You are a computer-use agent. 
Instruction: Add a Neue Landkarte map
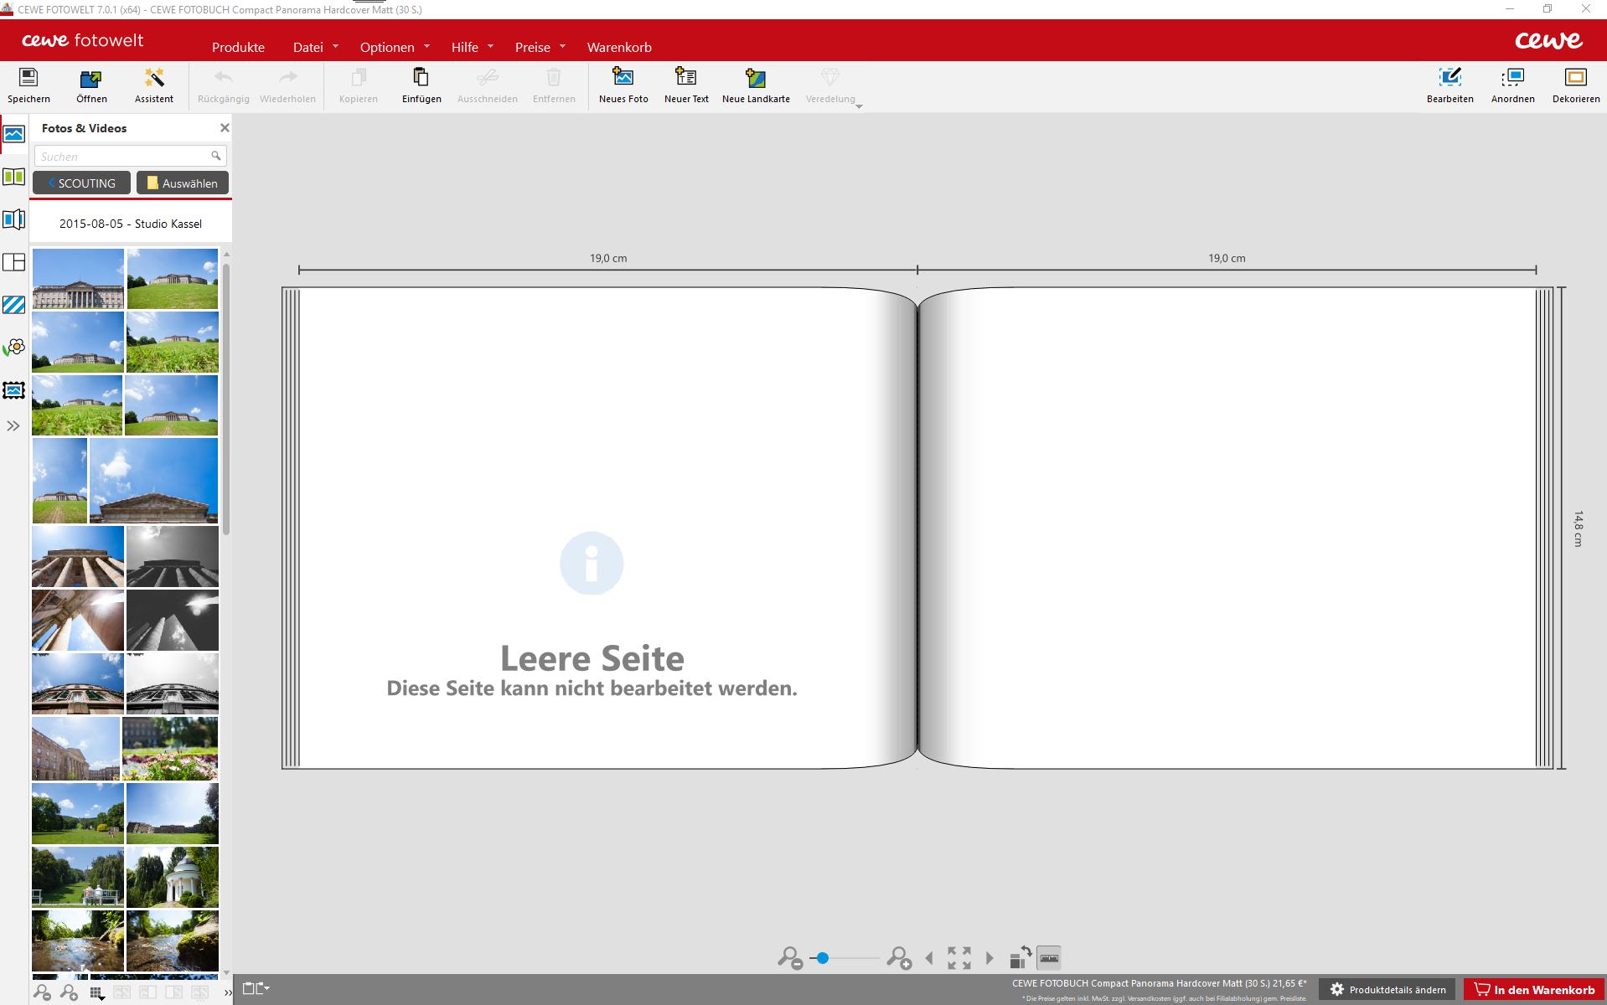pos(755,79)
